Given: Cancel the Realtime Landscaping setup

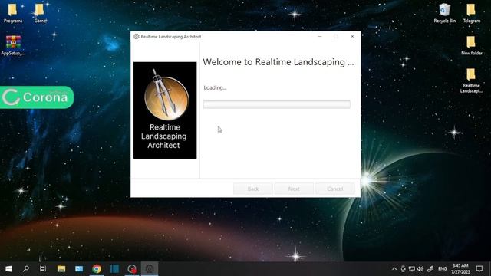Looking at the screenshot, I should coord(335,189).
